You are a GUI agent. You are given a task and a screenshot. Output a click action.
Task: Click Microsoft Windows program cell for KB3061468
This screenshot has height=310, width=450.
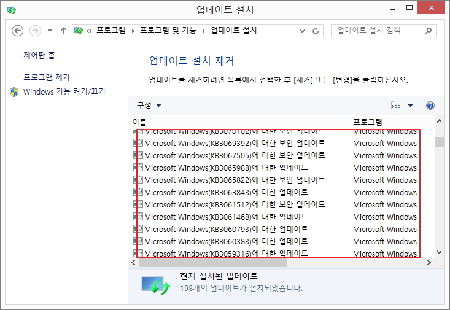[385, 217]
